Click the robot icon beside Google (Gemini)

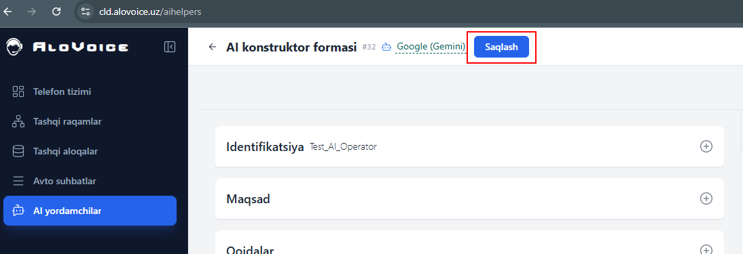click(x=386, y=47)
